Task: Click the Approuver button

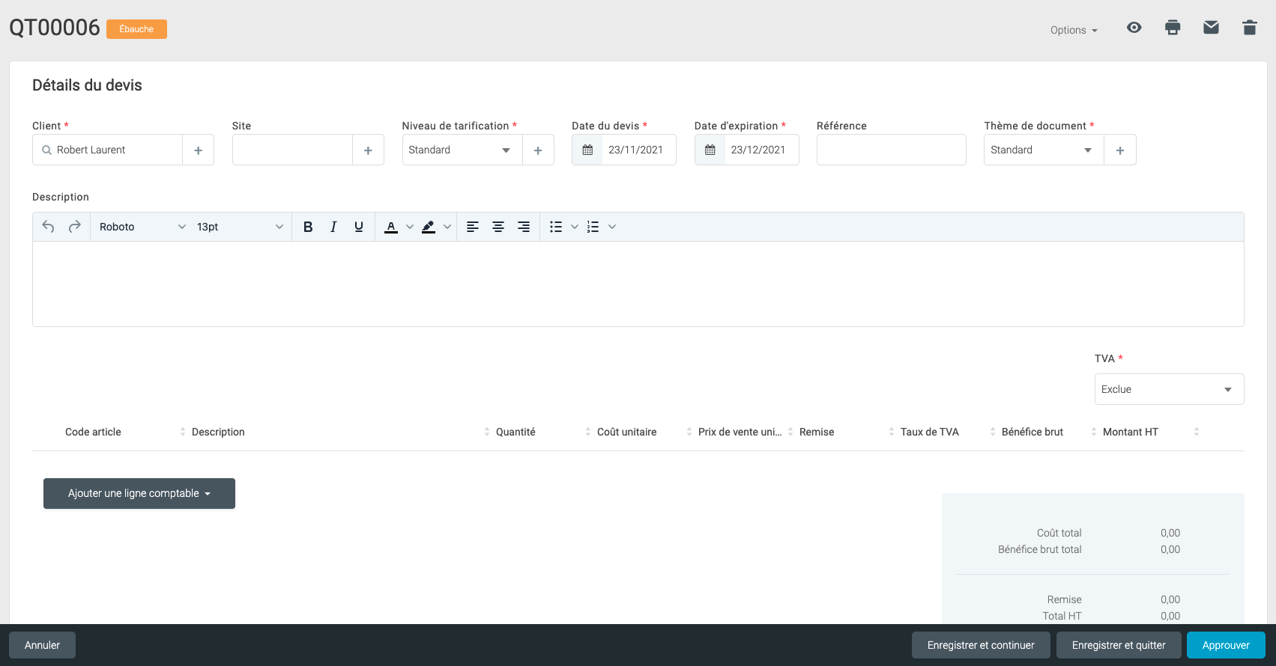Action: [x=1225, y=645]
